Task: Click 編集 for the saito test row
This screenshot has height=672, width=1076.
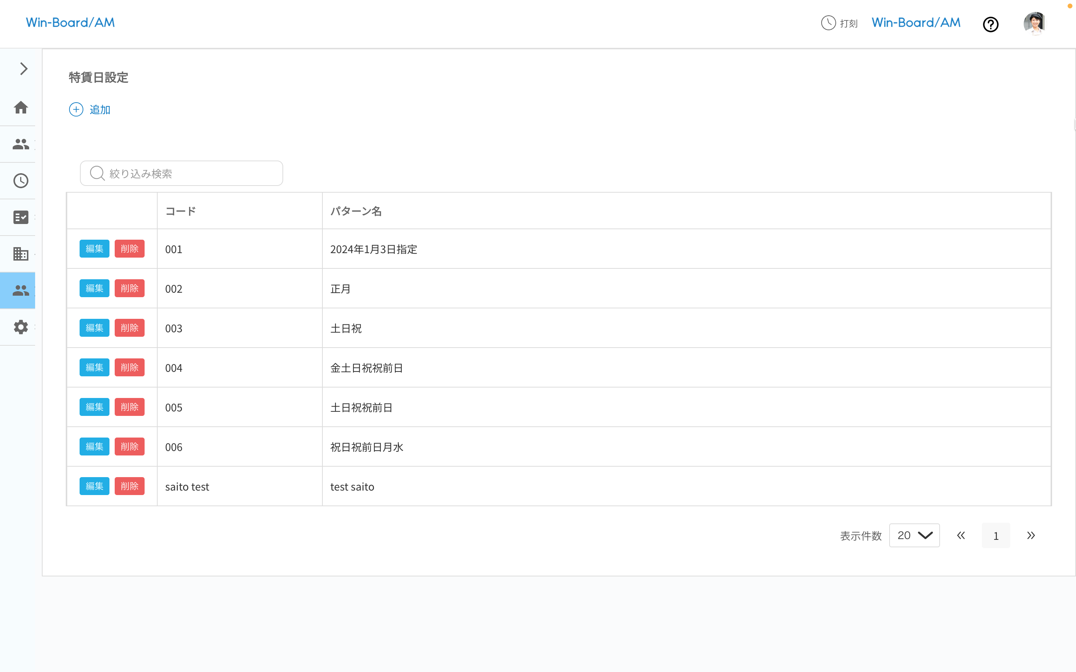Action: tap(94, 486)
